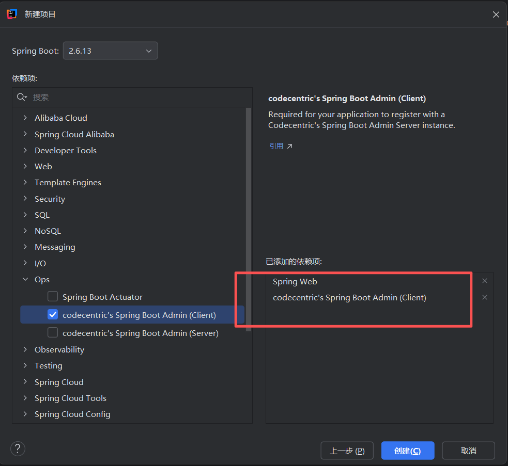Screen dimensions: 508x466
Task: Remove Spring Boot Admin (Client) from added list
Action: [x=485, y=297]
